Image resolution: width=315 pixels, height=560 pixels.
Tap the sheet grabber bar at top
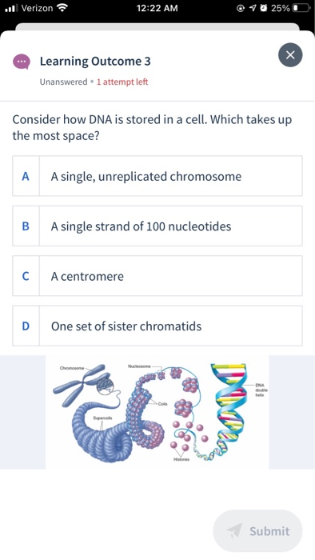(157, 27)
